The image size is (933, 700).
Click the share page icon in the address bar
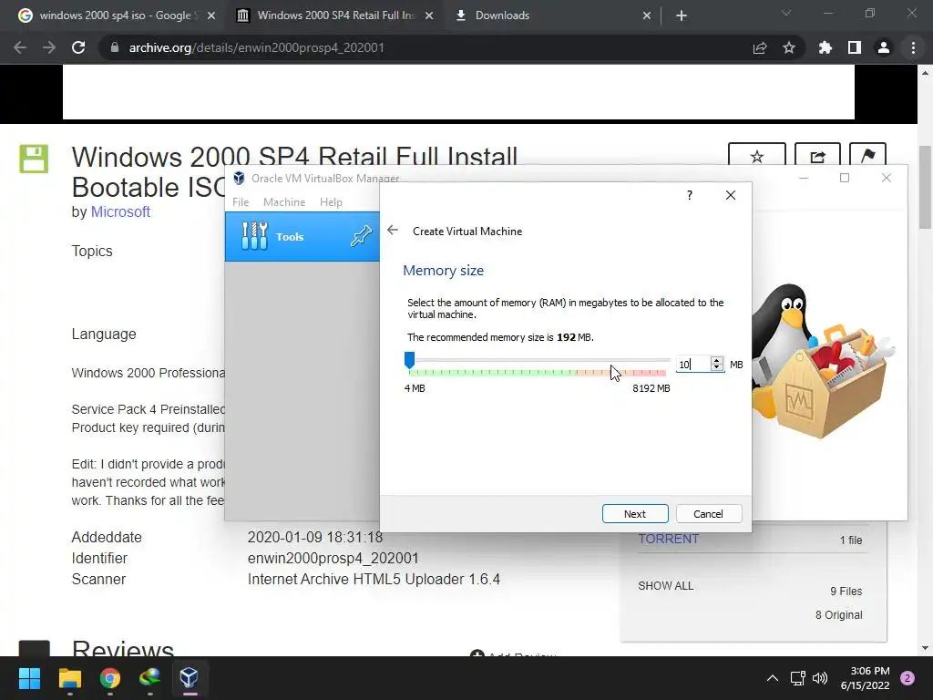[760, 47]
